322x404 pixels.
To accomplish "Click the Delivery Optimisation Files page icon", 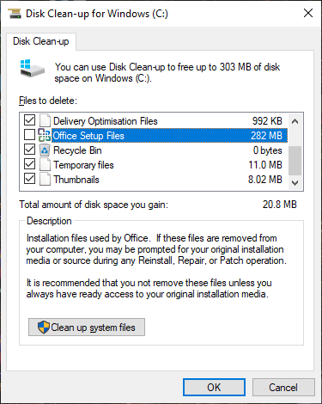I will pyautogui.click(x=45, y=120).
